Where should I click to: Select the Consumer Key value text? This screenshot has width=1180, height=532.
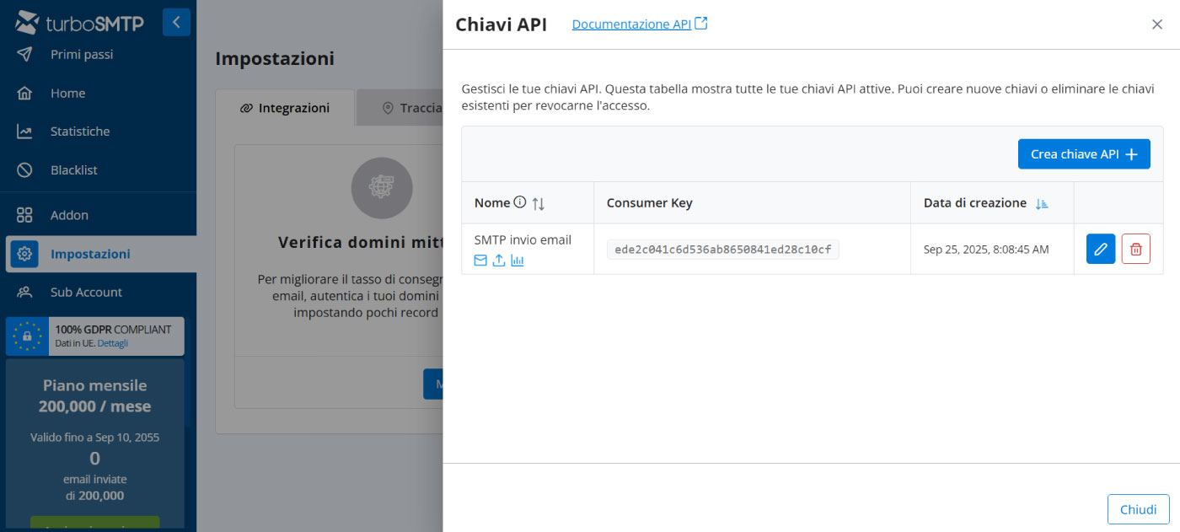click(722, 250)
